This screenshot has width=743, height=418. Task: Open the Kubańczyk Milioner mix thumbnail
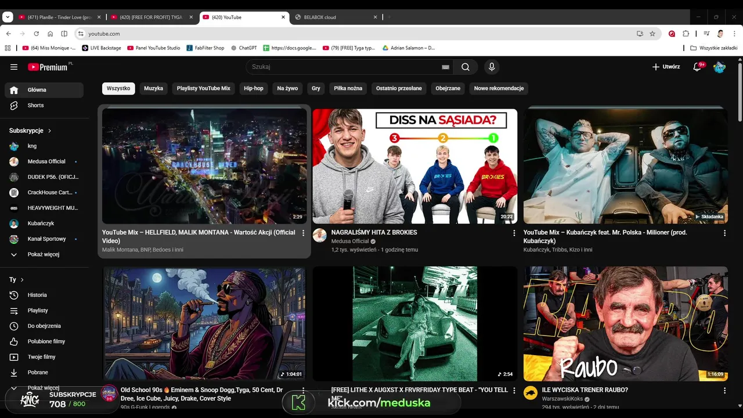[x=625, y=166]
